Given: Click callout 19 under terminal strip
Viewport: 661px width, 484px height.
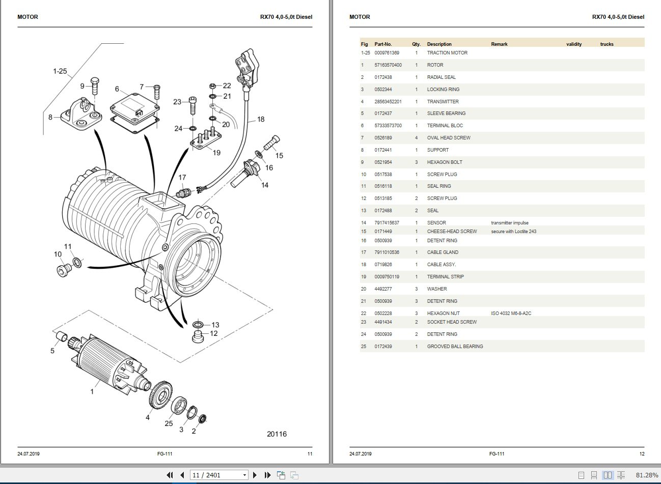Looking at the screenshot, I should click(x=216, y=153).
